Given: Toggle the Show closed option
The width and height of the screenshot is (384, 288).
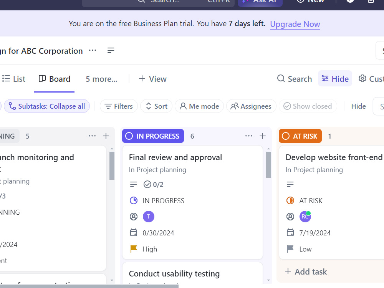Looking at the screenshot, I should click(x=308, y=106).
